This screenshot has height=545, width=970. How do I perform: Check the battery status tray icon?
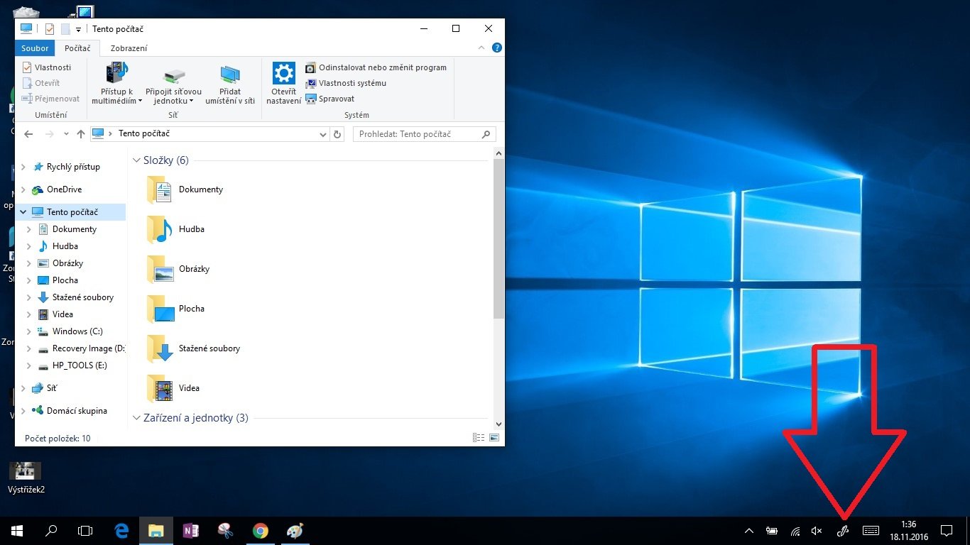pos(772,531)
